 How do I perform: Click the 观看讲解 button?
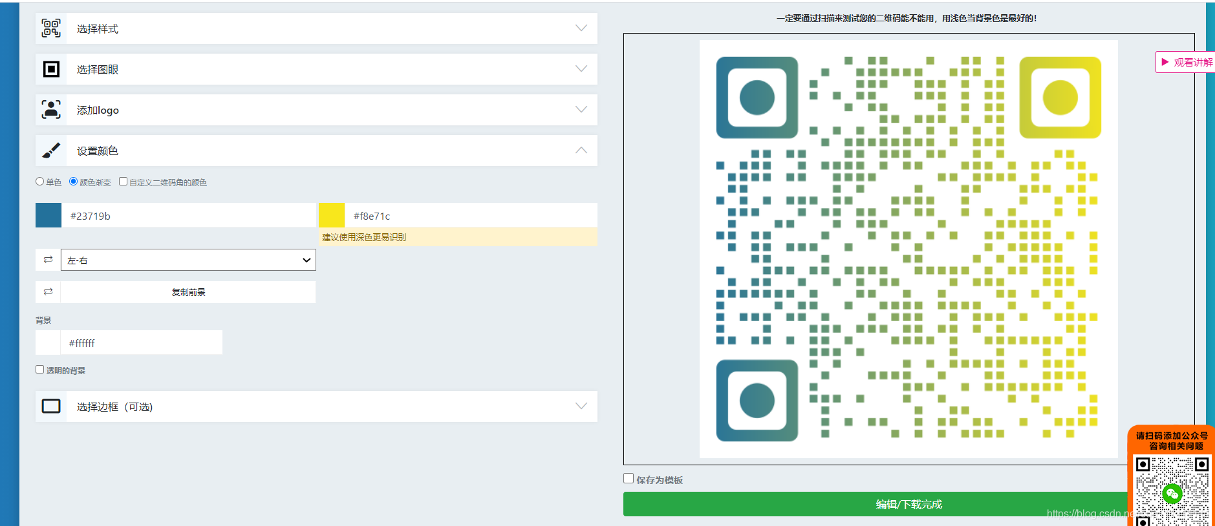[1185, 62]
